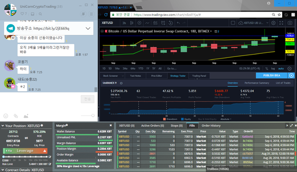The width and height of the screenshot is (297, 172).
Task: Open Stock Screener dropdown arrow
Action: tap(123, 76)
